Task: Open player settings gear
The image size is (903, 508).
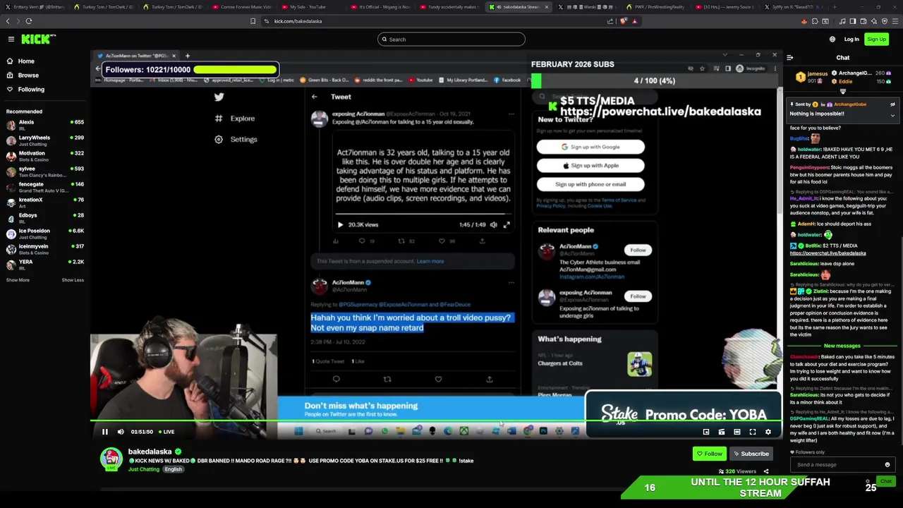Action: click(768, 432)
